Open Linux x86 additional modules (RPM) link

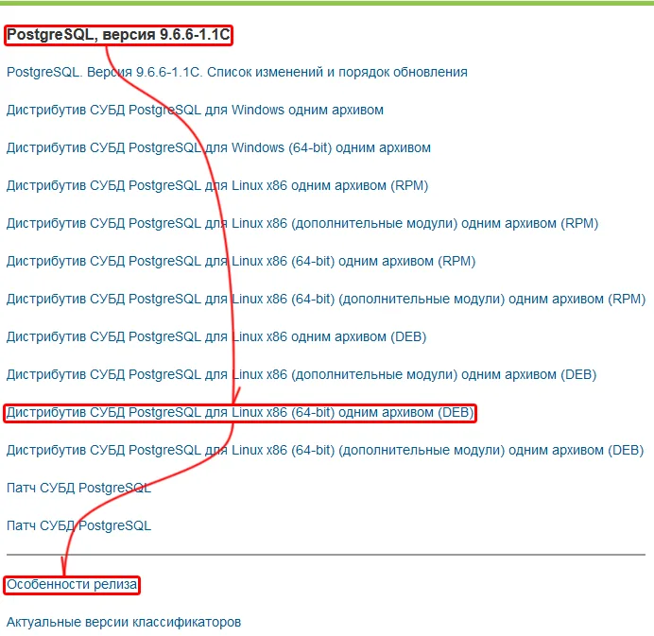pos(302,224)
